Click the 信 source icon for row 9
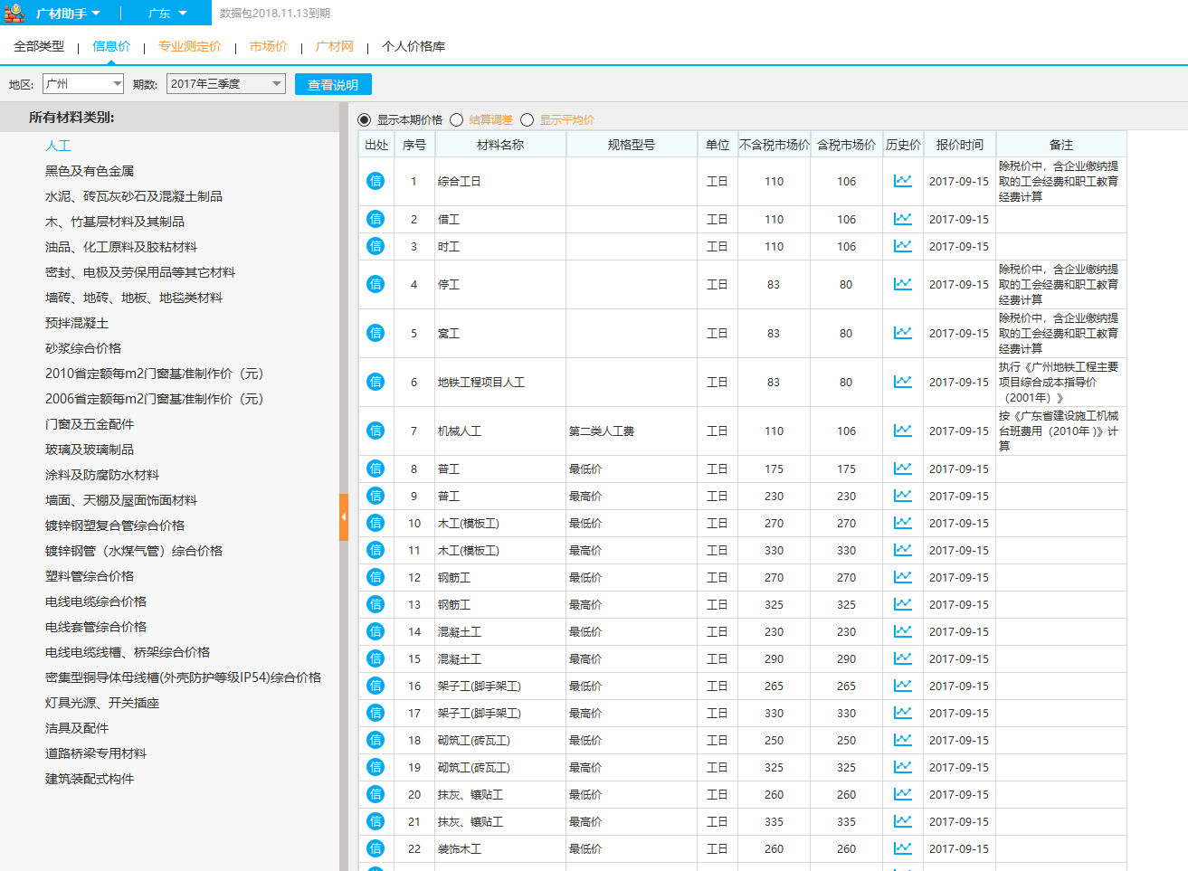 (x=375, y=496)
